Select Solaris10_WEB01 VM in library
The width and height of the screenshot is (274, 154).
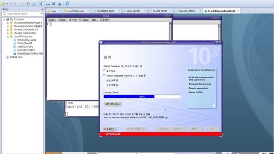(x=26, y=50)
